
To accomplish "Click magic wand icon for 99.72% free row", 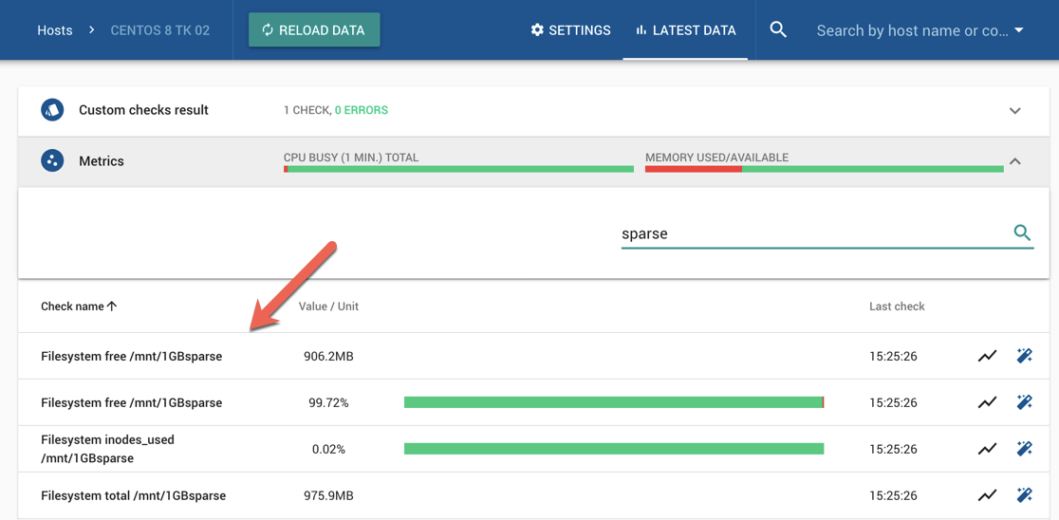I will (x=1024, y=402).
